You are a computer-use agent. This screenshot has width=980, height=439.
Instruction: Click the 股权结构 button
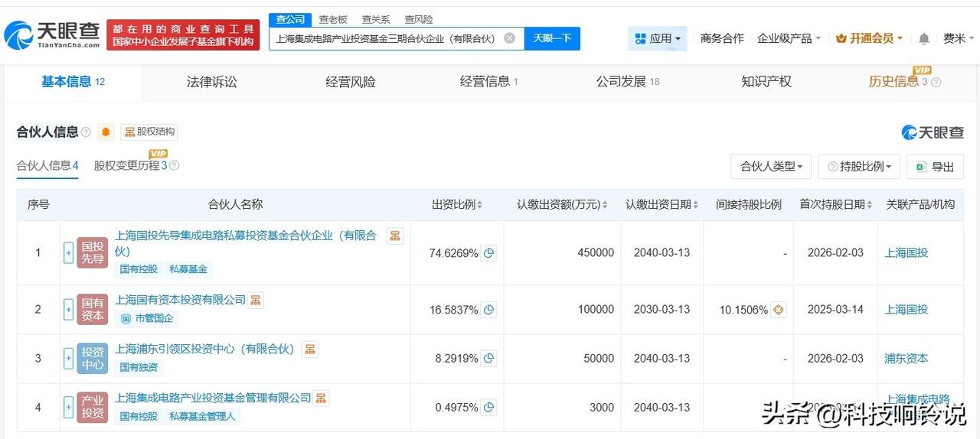coord(149,132)
